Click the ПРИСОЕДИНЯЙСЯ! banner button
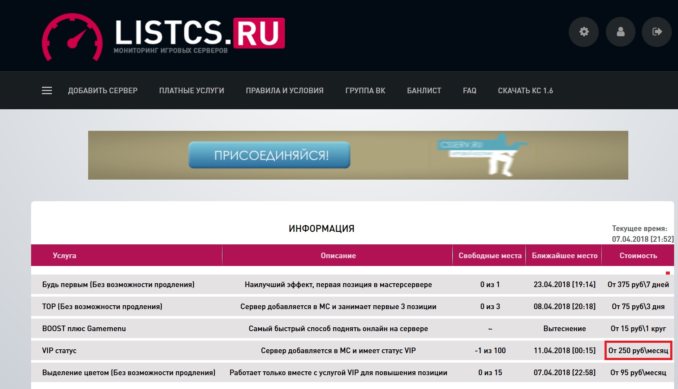This screenshot has height=389, width=678. [269, 155]
